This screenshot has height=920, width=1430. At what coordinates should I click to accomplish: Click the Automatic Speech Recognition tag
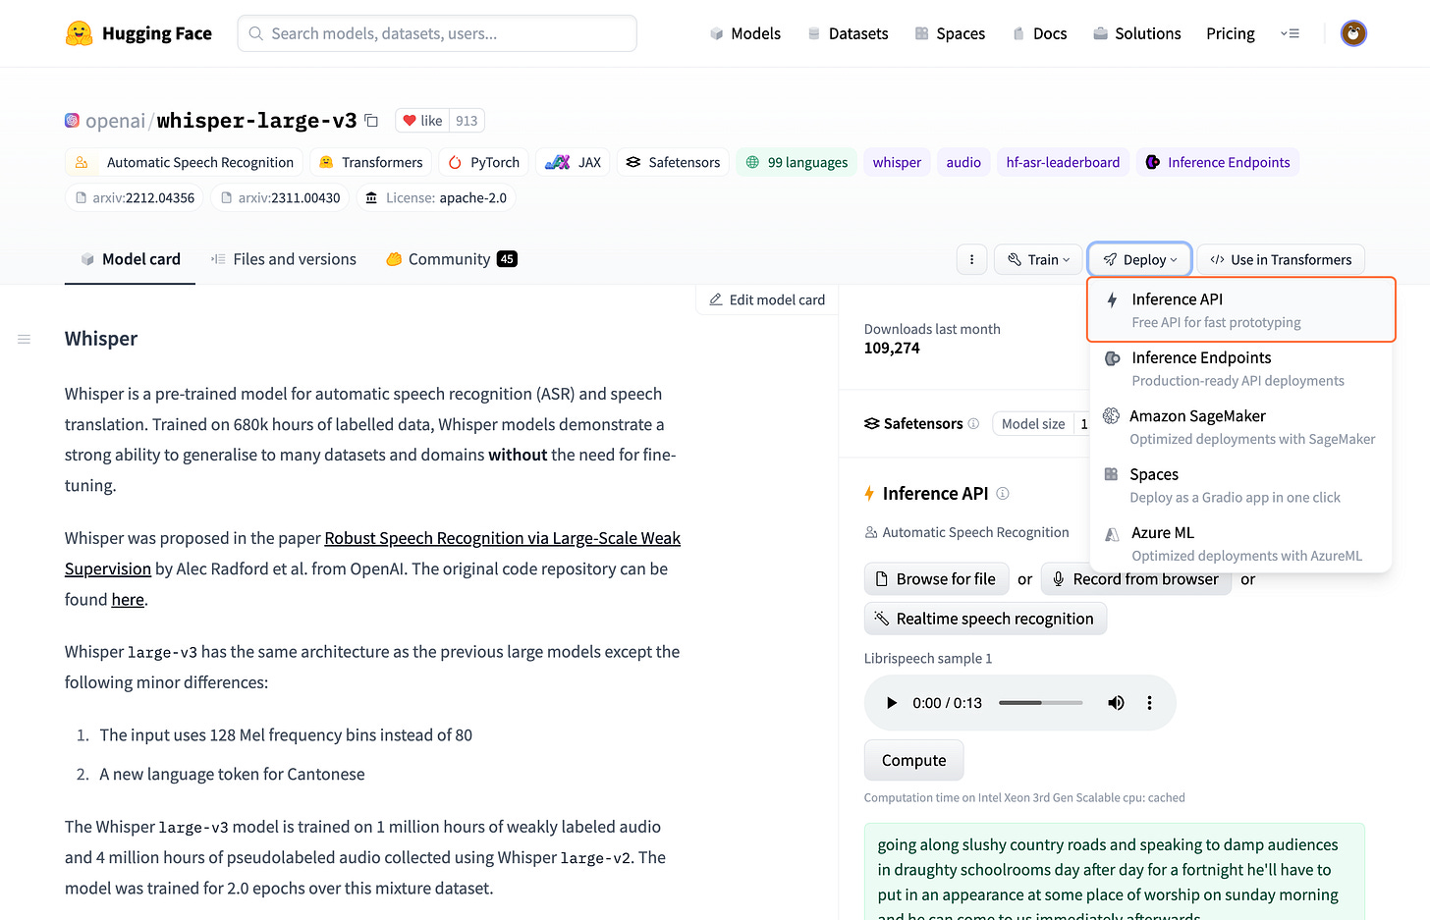(184, 162)
